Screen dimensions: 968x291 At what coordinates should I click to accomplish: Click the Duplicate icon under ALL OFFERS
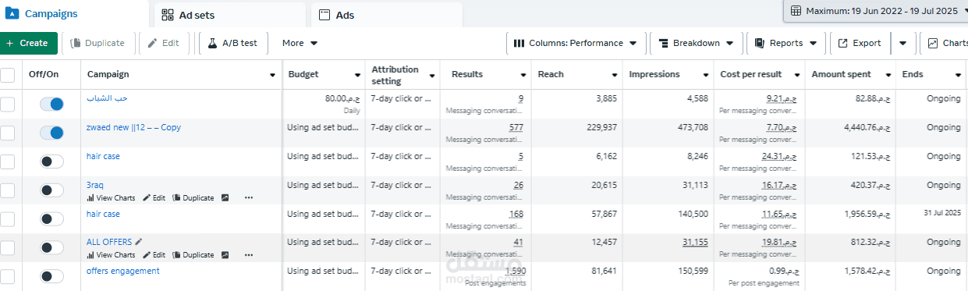(x=176, y=255)
